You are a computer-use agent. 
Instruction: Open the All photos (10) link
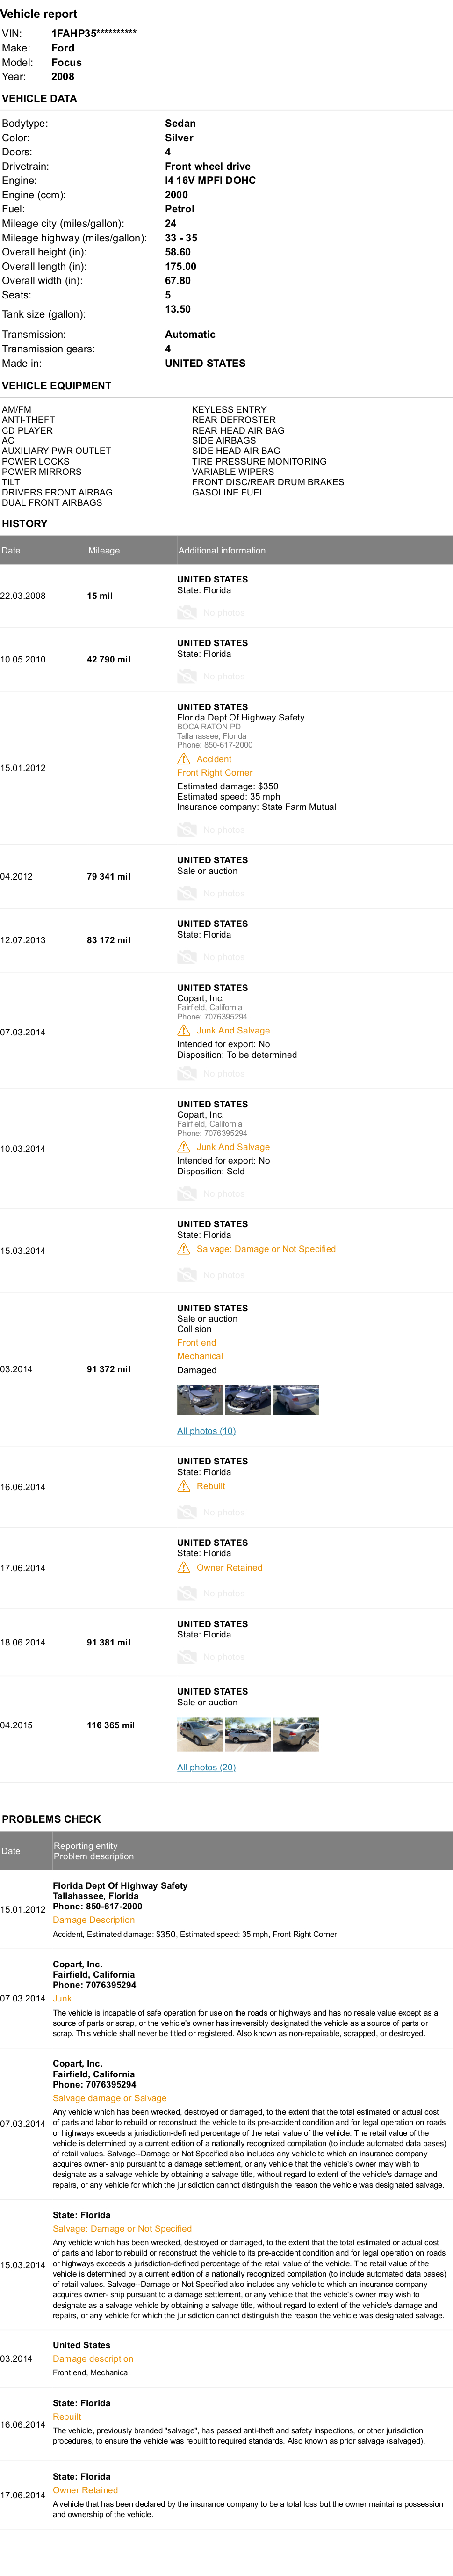(207, 1431)
